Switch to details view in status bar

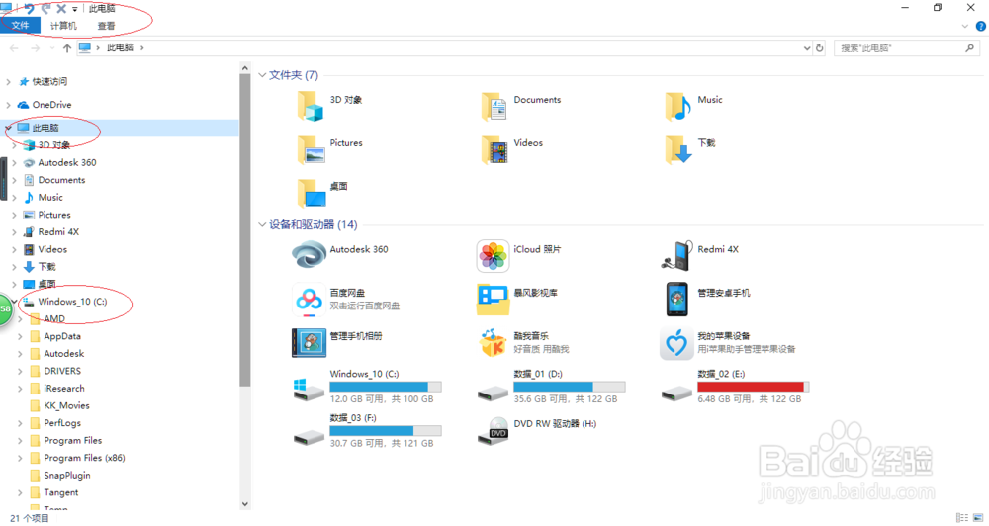coord(962,518)
